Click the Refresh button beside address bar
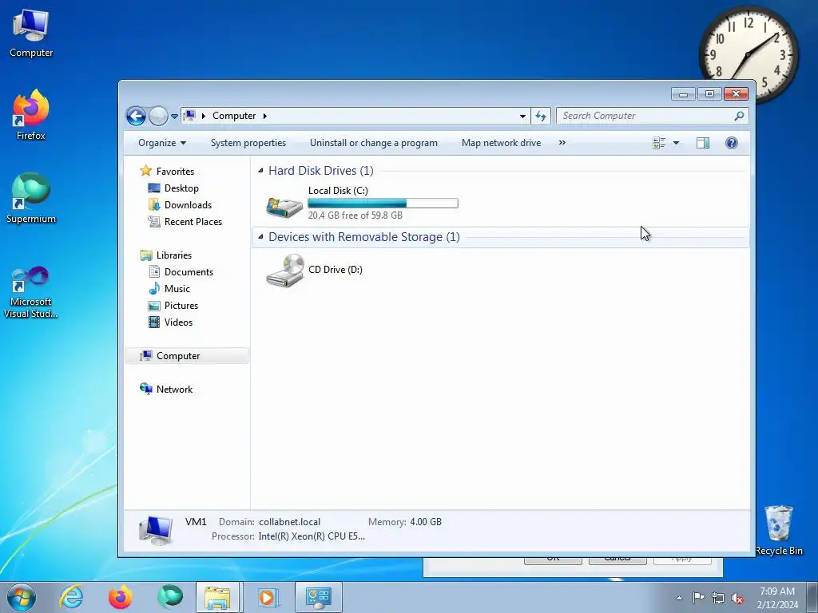The image size is (818, 613). coord(541,117)
